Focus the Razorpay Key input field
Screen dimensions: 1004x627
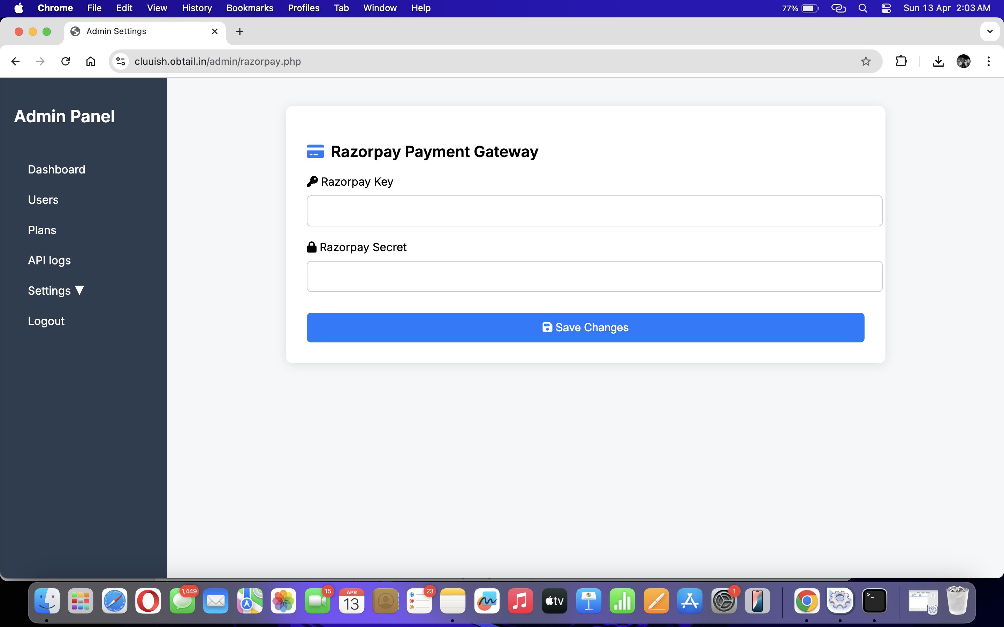click(x=594, y=211)
